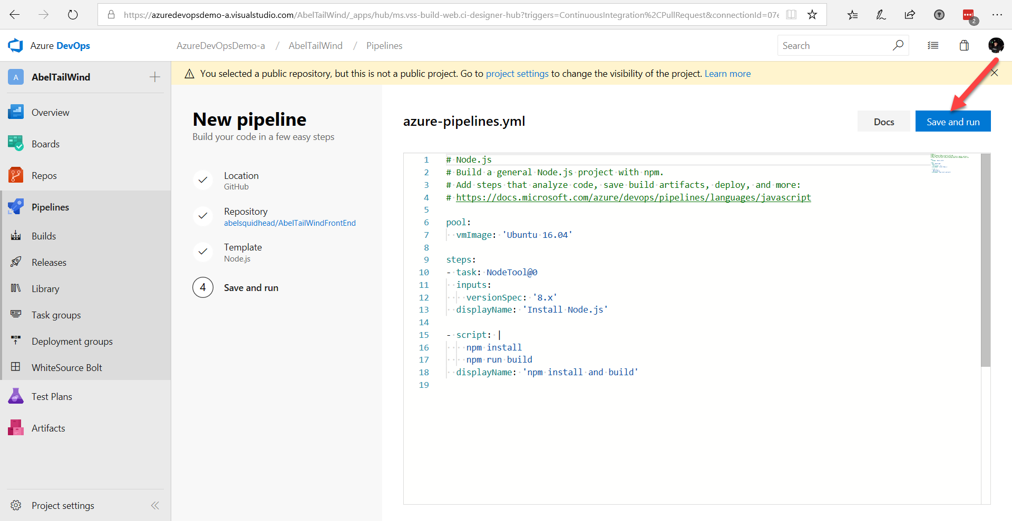Reload the page with refresh icon

[73, 15]
